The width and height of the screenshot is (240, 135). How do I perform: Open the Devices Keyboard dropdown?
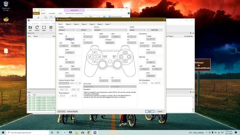pos(111,30)
